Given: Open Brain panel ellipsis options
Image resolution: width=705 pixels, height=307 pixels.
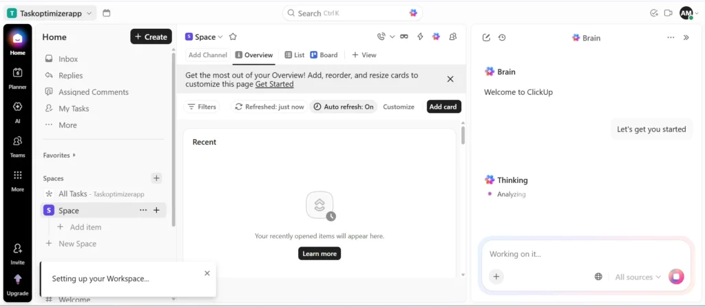Looking at the screenshot, I should pyautogui.click(x=671, y=38).
